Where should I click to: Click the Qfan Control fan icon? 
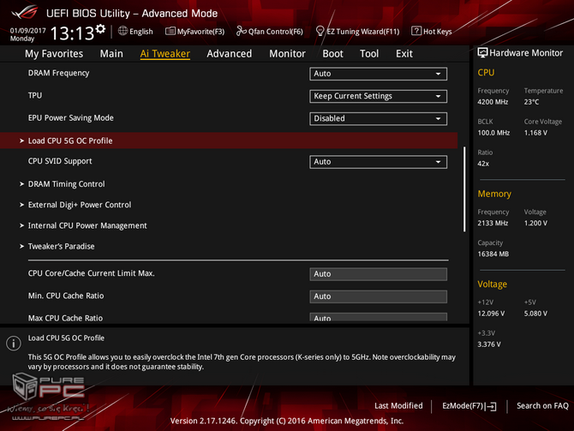point(242,31)
